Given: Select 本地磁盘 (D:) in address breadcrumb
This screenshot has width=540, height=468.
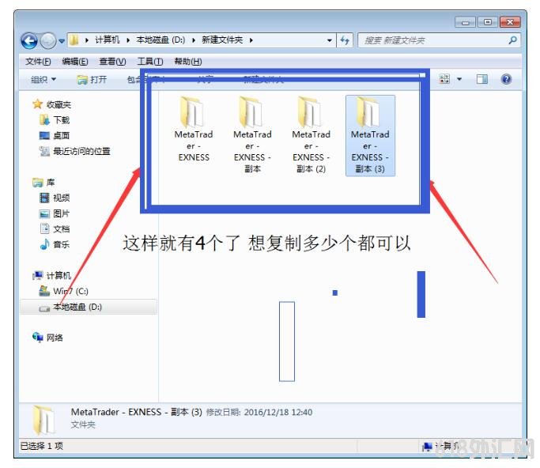Looking at the screenshot, I should (160, 40).
